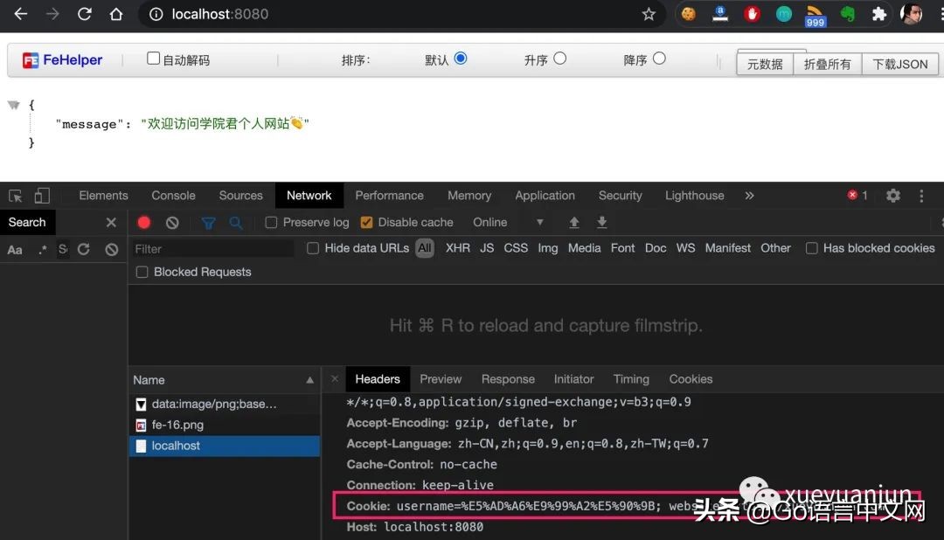Image resolution: width=944 pixels, height=540 pixels.
Task: Switch to the Console tab
Action: coord(173,195)
